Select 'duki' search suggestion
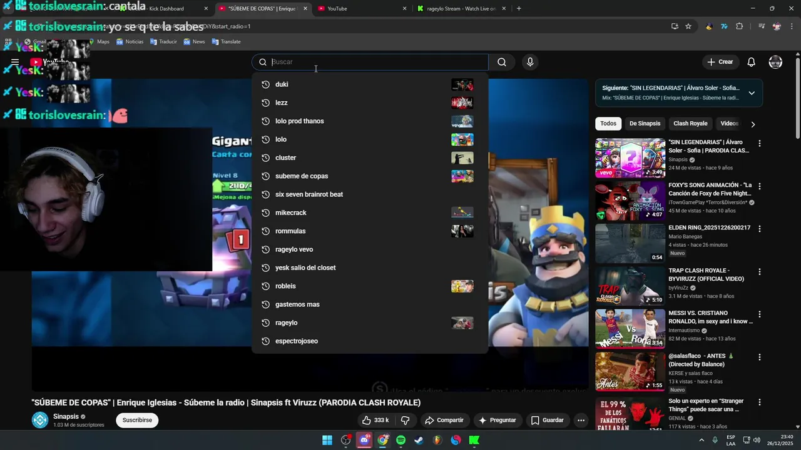 click(x=370, y=84)
